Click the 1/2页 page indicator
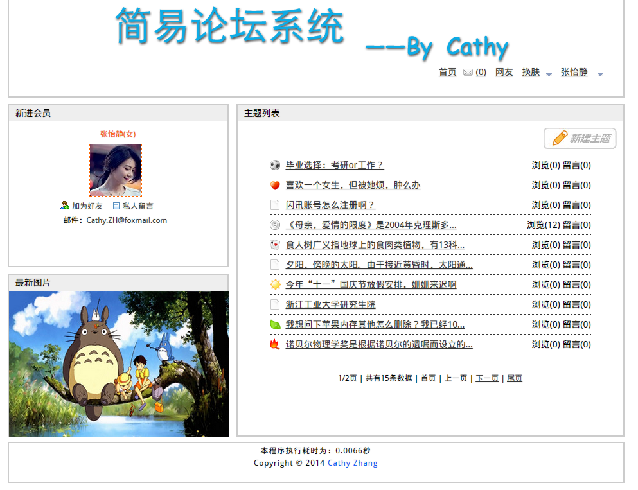The height and width of the screenshot is (490, 638). (347, 378)
